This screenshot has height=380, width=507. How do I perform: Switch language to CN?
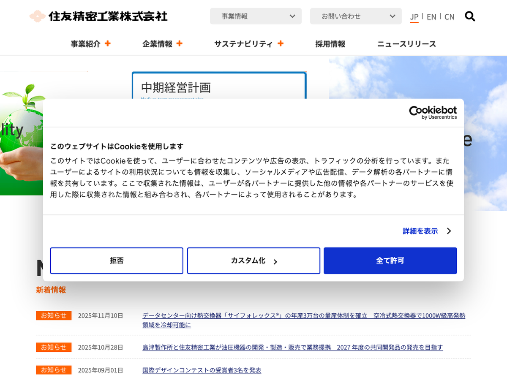(449, 17)
